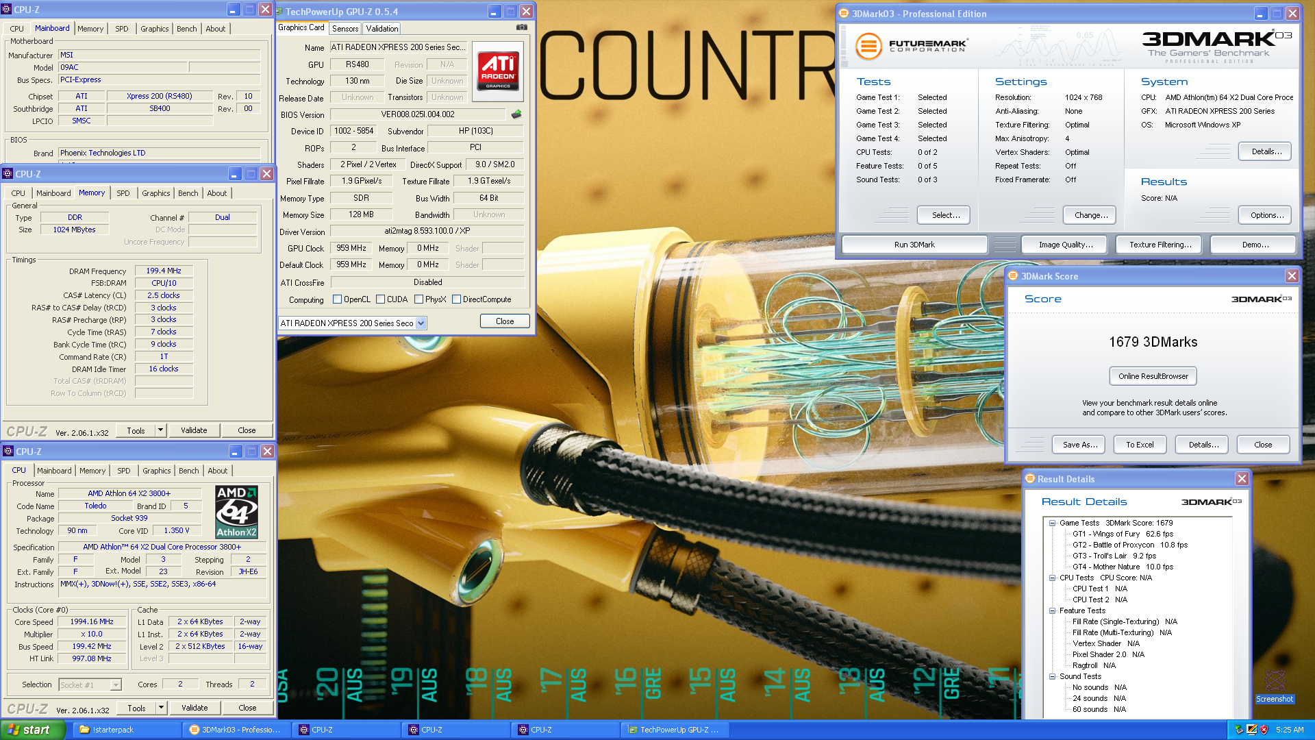Collapse the Feature Tests tree node
The image size is (1315, 740).
click(x=1052, y=610)
